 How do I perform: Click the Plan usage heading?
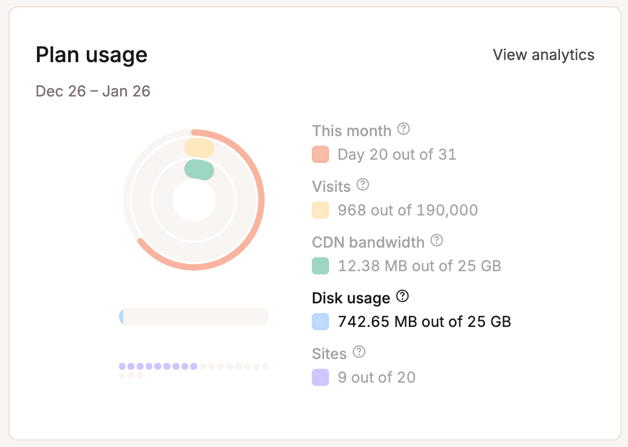coord(91,54)
